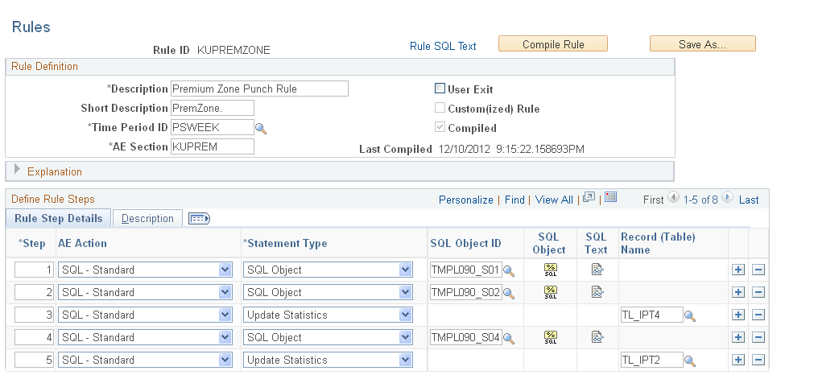
Task: Select the Rule Step Details tab
Action: pos(58,218)
